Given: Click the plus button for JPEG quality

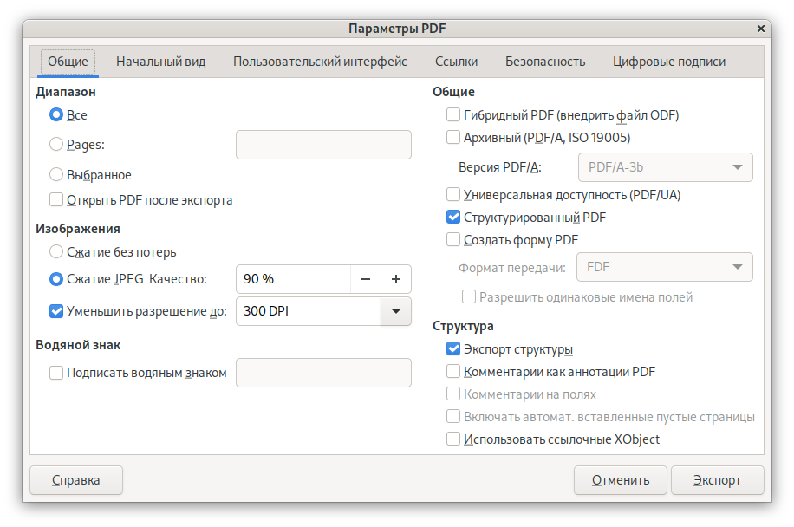Looking at the screenshot, I should [x=395, y=279].
